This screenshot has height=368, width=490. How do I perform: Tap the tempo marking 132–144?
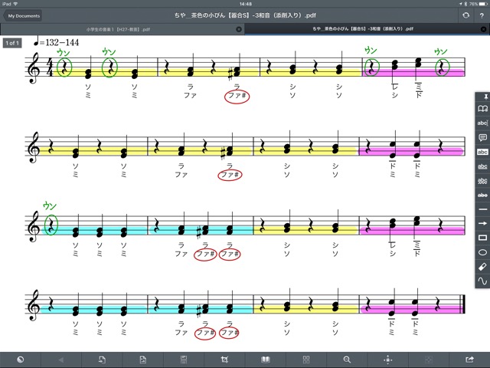pos(56,41)
